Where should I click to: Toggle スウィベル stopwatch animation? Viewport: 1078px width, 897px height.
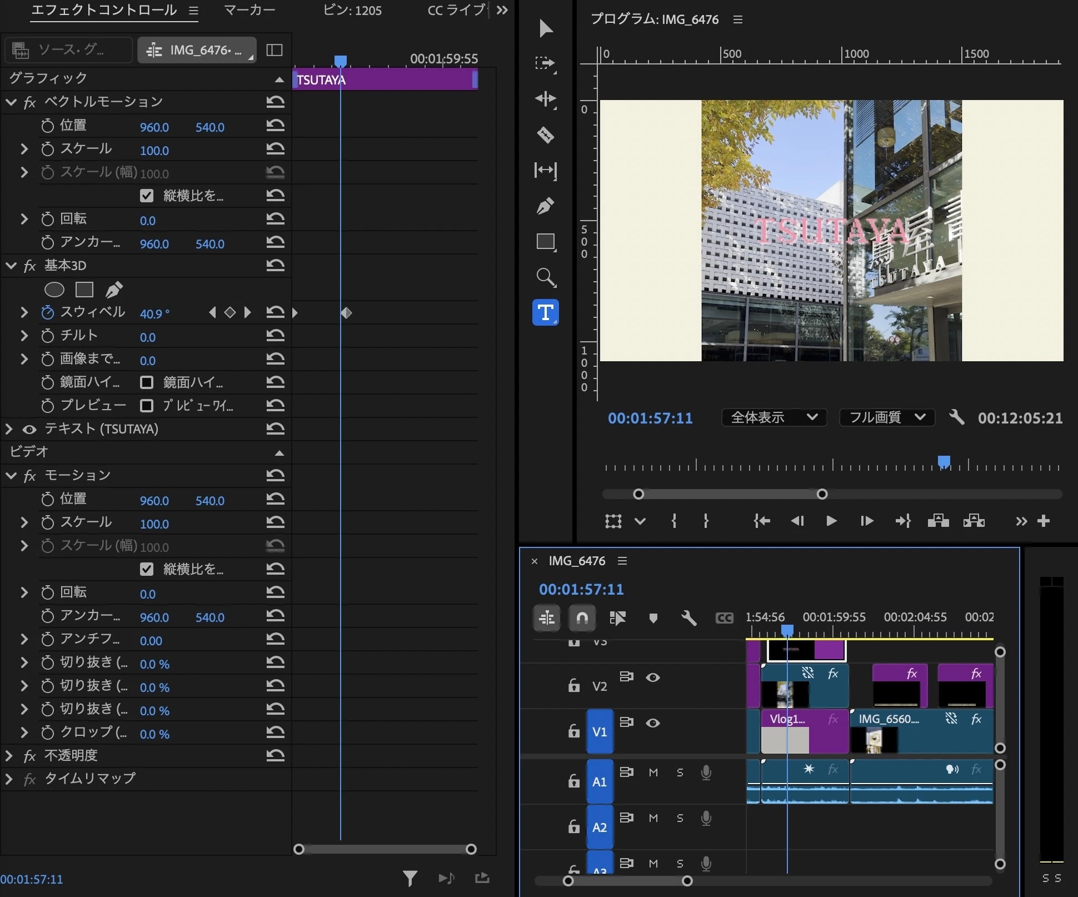click(47, 313)
